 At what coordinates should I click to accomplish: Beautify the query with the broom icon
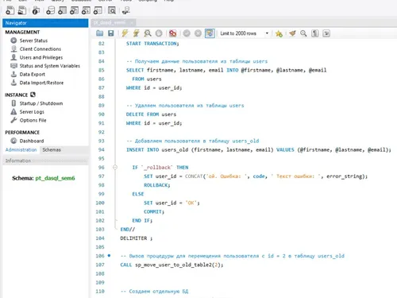point(292,33)
